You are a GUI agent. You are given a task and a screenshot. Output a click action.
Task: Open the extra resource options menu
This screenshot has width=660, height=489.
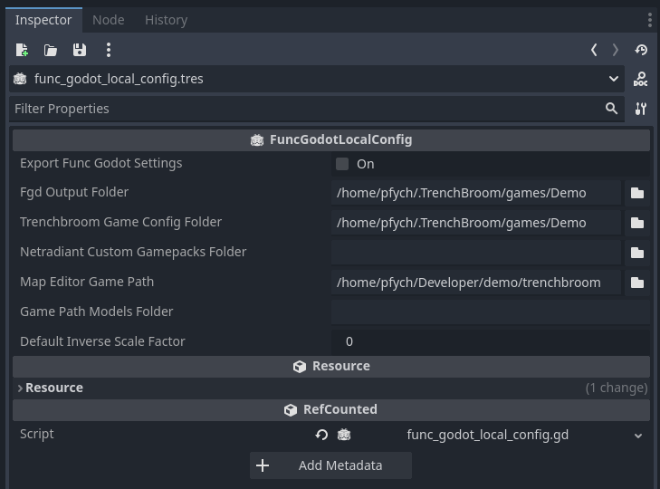pos(109,50)
